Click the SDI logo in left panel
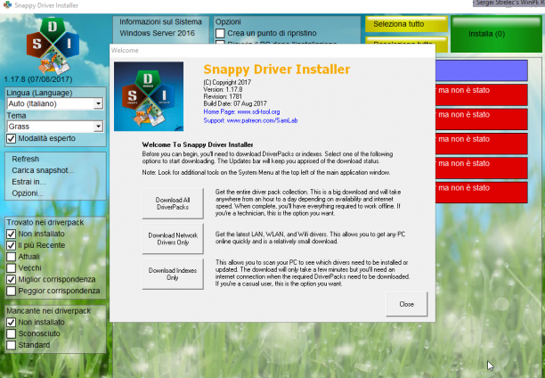The image size is (545, 378). point(53,46)
